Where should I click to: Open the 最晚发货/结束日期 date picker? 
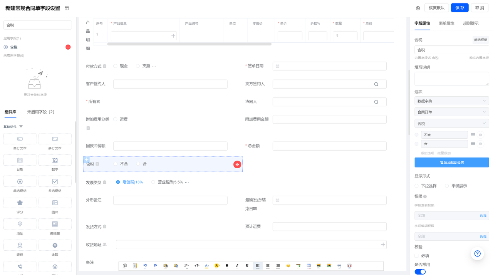330,200
